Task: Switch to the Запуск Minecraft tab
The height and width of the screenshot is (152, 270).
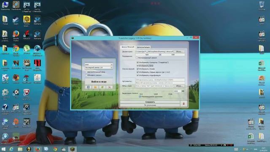Action: [x=128, y=47]
